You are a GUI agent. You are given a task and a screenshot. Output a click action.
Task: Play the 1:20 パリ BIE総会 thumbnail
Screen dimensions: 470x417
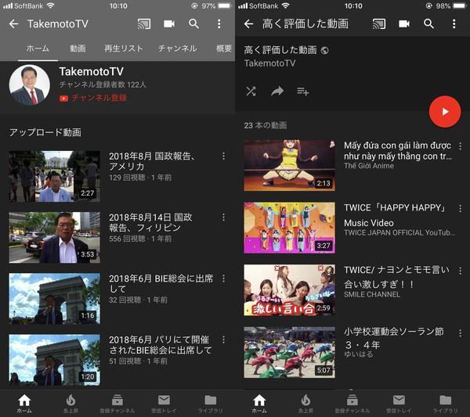(x=54, y=360)
